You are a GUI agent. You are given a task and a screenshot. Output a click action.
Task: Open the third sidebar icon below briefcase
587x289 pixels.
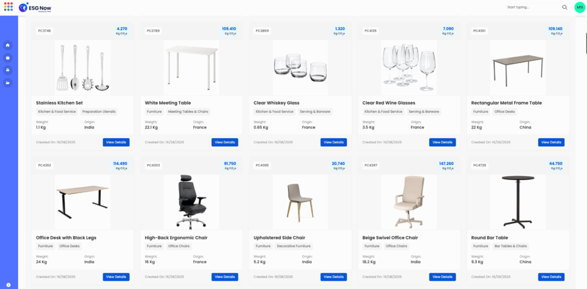coord(8,70)
